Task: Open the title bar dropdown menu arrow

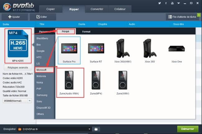Action: pos(179,3)
